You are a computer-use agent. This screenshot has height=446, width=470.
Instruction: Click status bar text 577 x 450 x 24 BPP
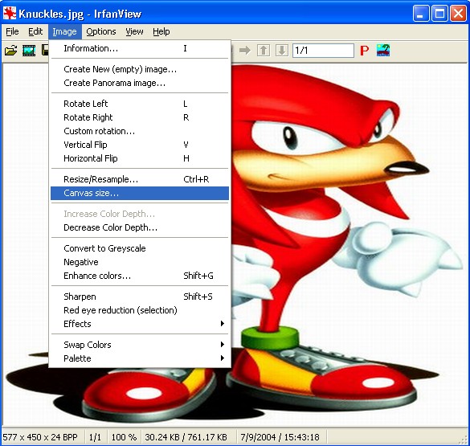(x=40, y=437)
